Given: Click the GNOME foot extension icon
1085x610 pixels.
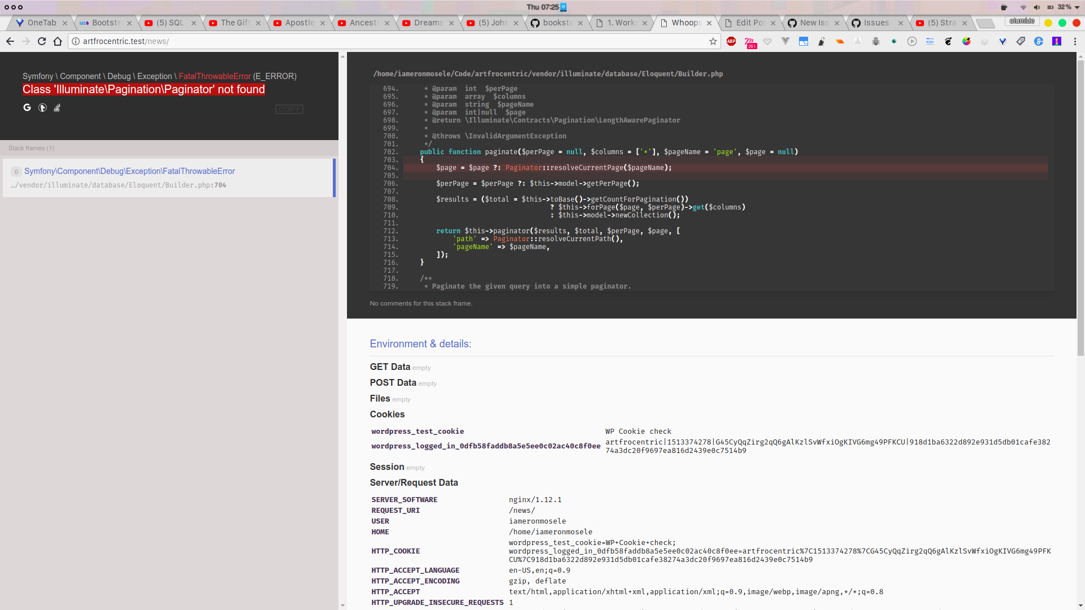Looking at the screenshot, I should coord(948,41).
